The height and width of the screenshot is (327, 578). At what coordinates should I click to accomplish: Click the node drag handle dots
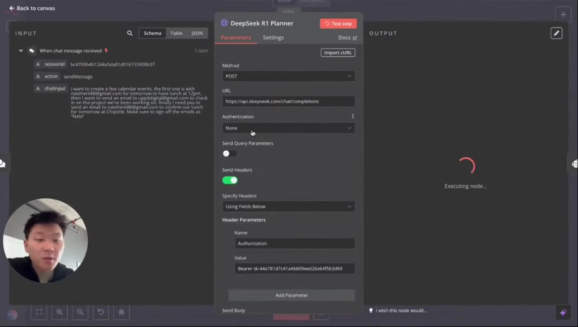(289, 12)
